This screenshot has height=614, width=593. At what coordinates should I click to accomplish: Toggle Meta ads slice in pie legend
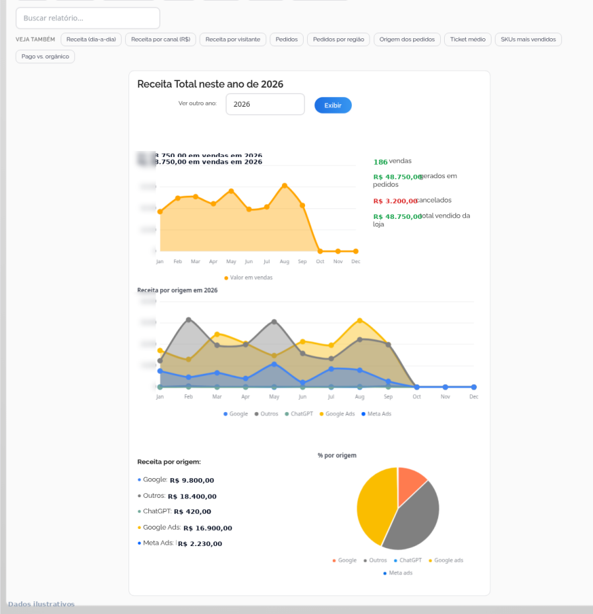398,573
